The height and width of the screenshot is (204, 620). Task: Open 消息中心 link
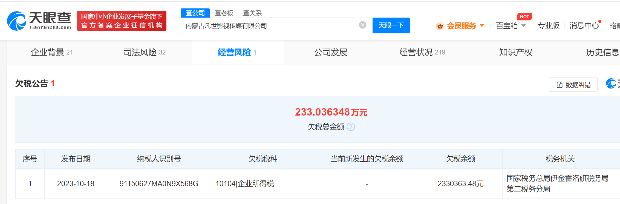coord(584,25)
